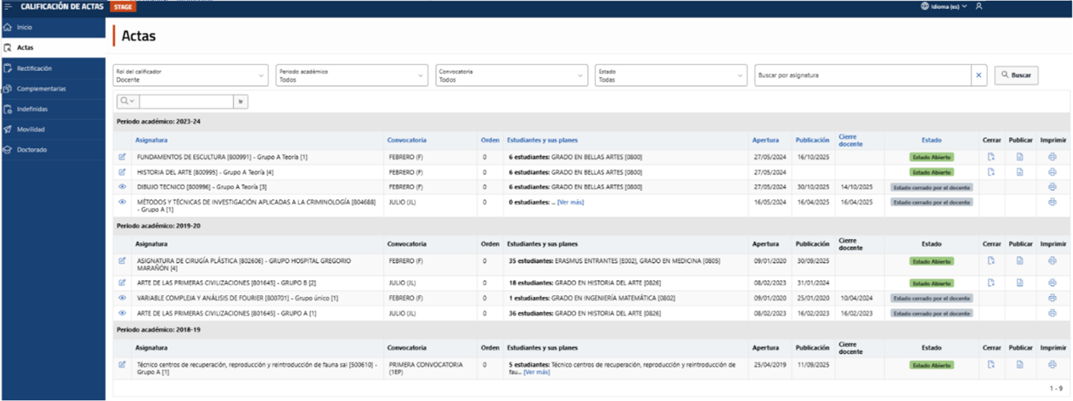Image resolution: width=1073 pixels, height=401 pixels.
Task: Print the CIRUGÍA PLÁSTICA acta
Action: [x=1052, y=261]
